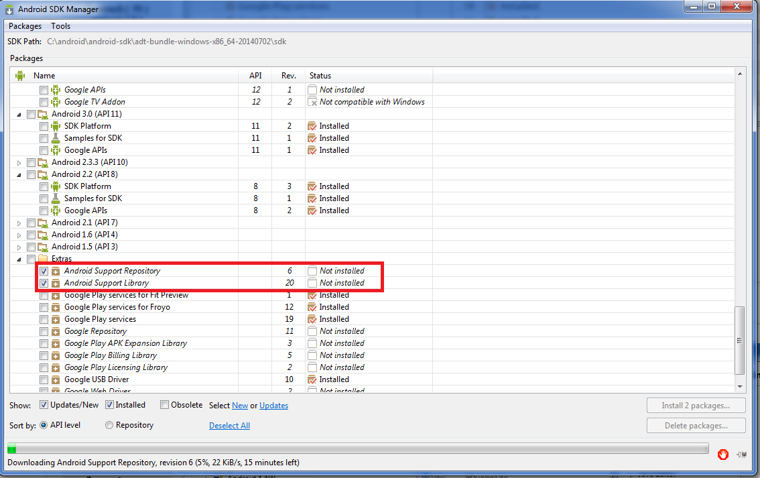760x478 pixels.
Task: Collapse the Android 2.2 (API 8) node
Action: (19, 174)
